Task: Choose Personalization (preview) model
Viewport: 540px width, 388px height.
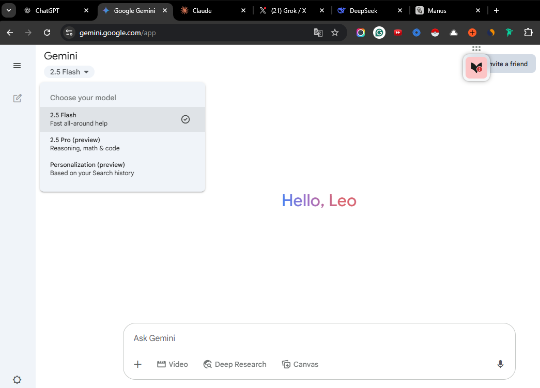Action: click(x=122, y=169)
